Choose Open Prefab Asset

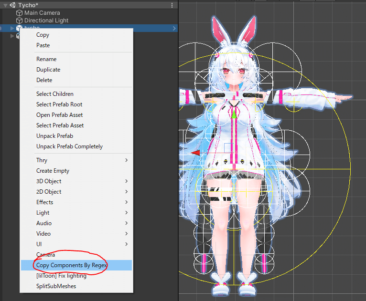76,115
